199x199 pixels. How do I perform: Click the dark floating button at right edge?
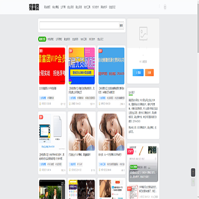tap(193, 172)
